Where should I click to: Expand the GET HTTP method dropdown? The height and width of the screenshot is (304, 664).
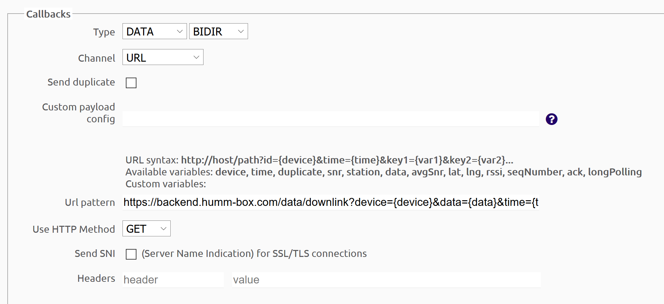click(x=146, y=229)
